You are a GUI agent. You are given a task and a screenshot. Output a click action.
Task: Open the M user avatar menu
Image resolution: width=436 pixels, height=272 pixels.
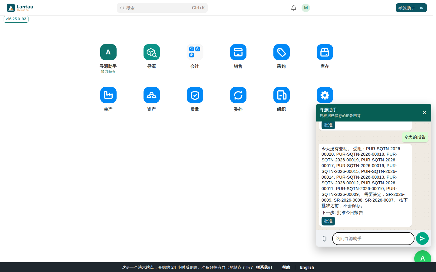tap(306, 8)
